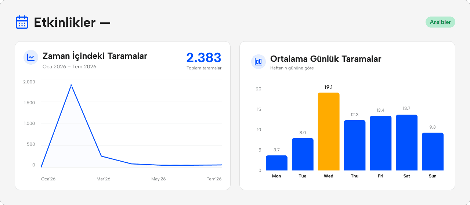Screen dimensions: 470x205
Task: Click the Zaman İçindeki Taramalar title
Action: click(95, 56)
